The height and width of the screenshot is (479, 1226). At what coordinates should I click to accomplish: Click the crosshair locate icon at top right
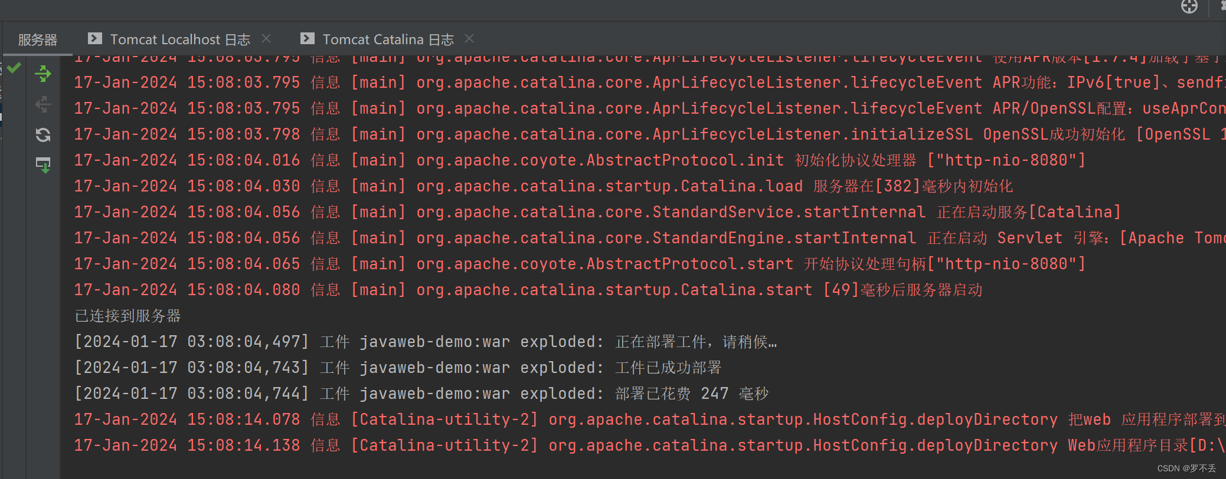point(1189,6)
